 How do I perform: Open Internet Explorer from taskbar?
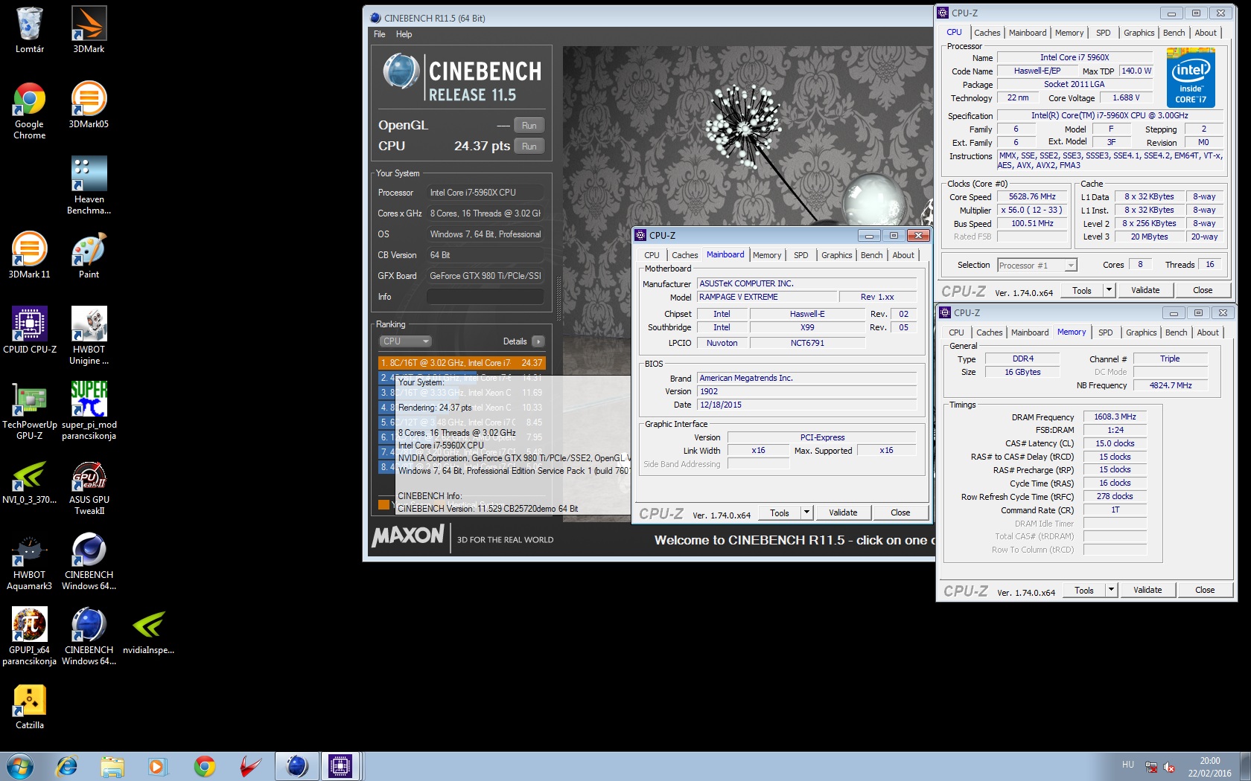pyautogui.click(x=67, y=766)
